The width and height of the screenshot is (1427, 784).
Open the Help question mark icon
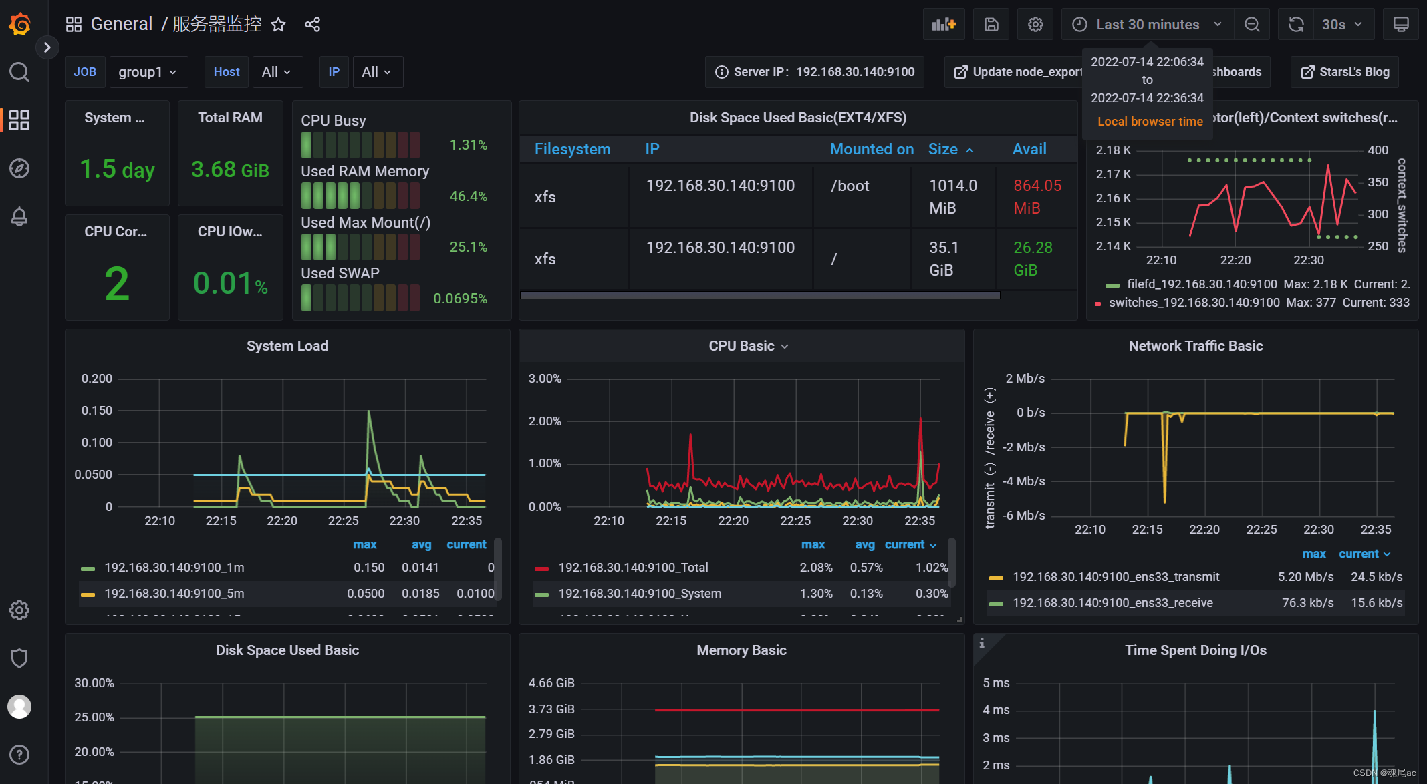19,755
